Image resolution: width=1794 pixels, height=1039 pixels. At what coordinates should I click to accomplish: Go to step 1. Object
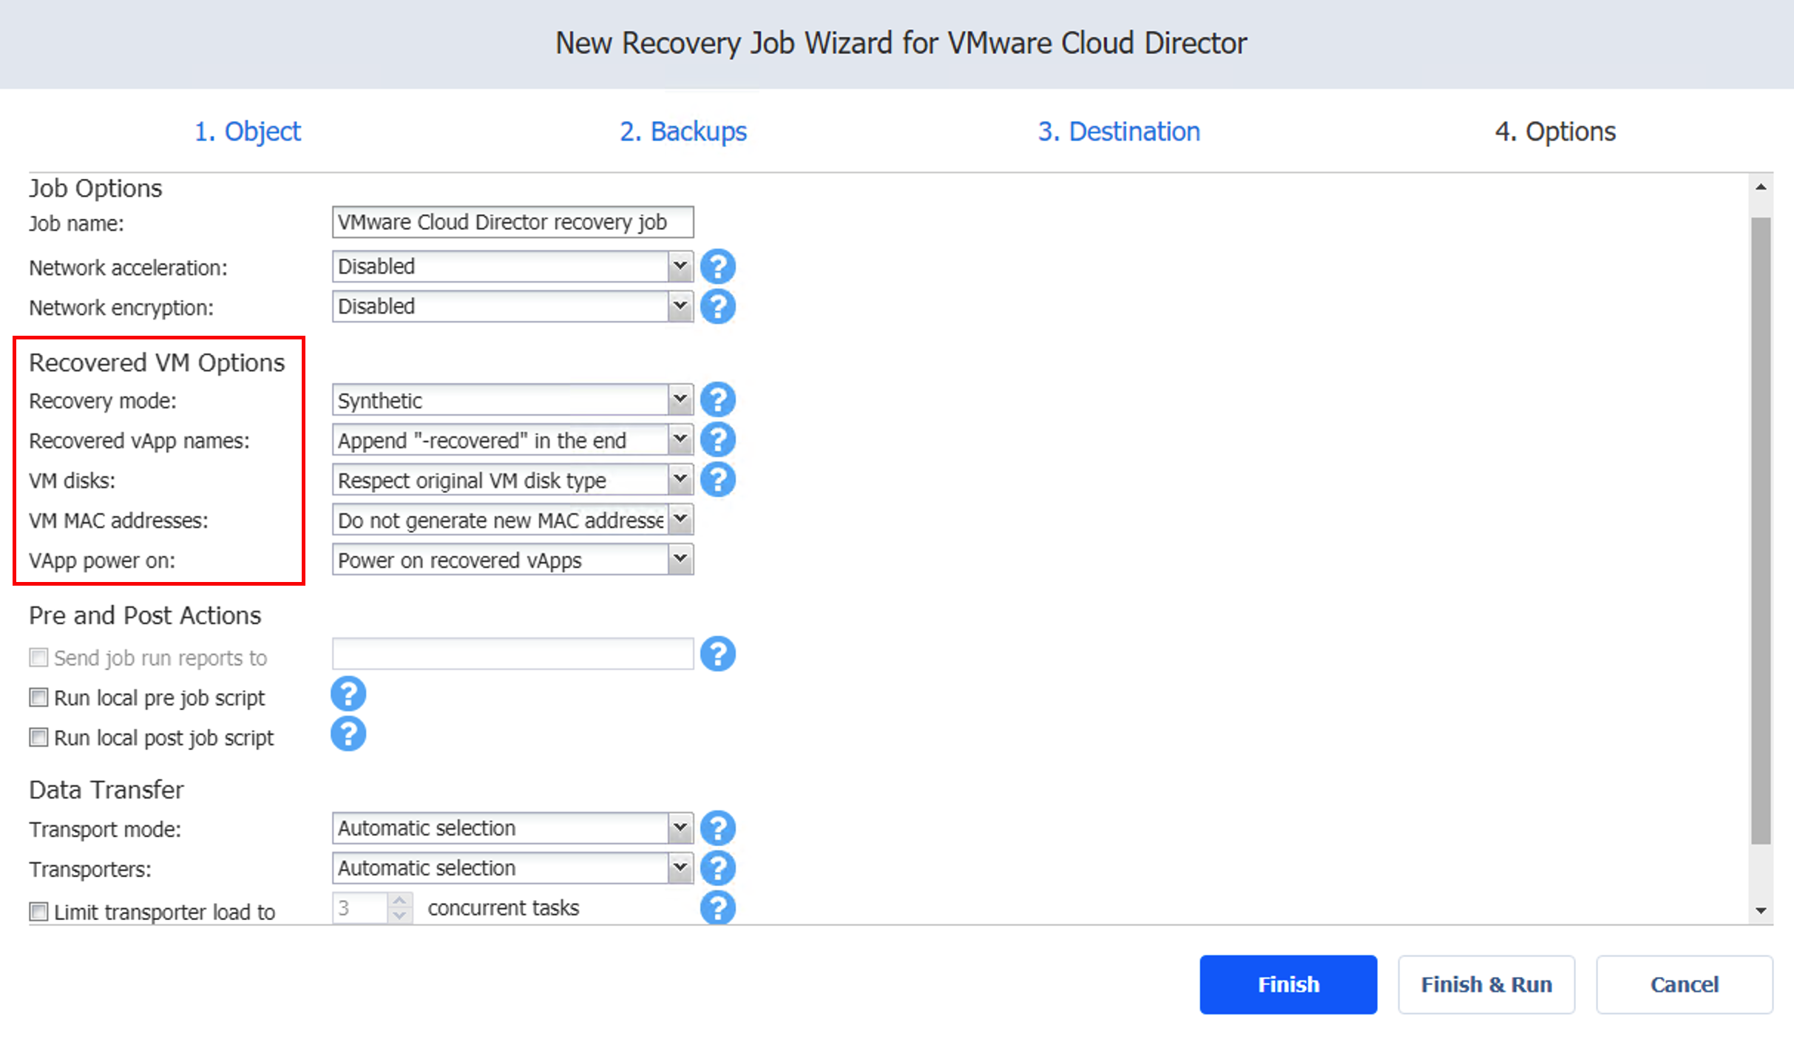coord(247,132)
